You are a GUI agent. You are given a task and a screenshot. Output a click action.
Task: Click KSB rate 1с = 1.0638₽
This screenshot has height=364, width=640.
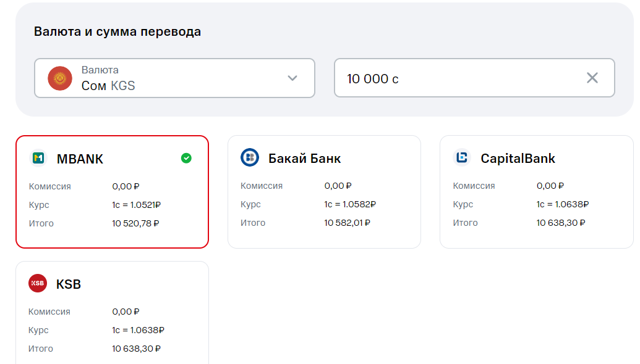click(x=138, y=330)
